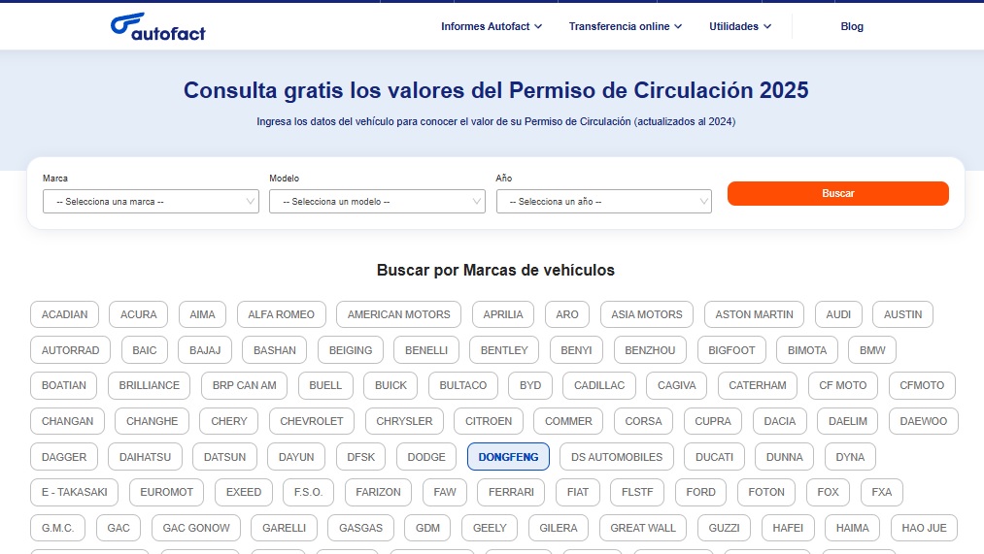Choose AMERICAN MOTORS brand

coord(398,314)
